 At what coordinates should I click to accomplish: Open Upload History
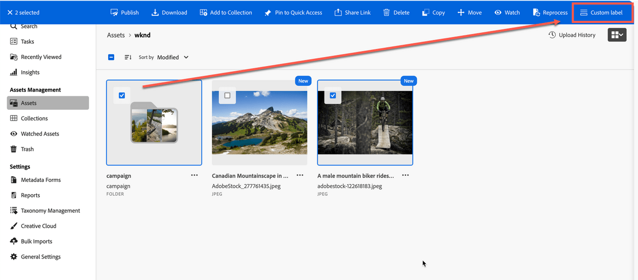tap(572, 35)
